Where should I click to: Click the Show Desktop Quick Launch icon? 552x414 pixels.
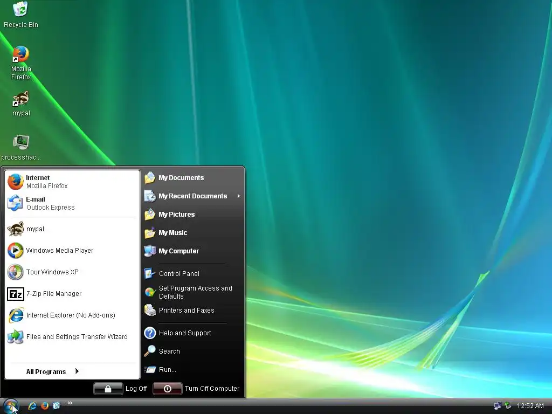point(56,406)
